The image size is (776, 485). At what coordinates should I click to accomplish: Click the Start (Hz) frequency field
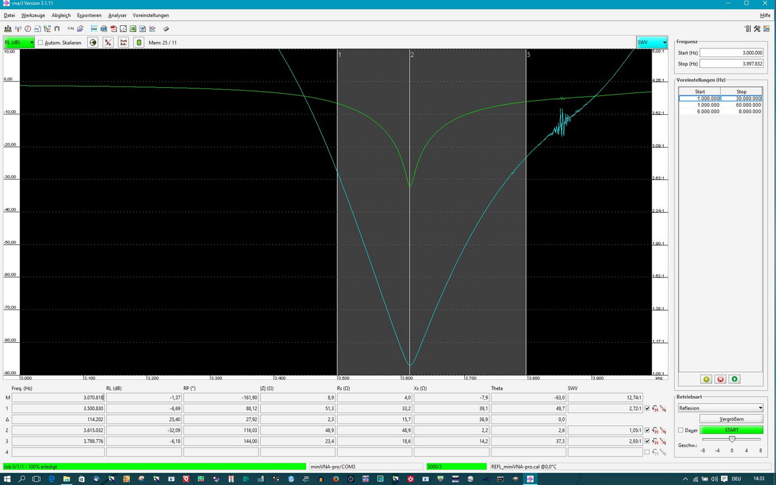click(x=732, y=52)
